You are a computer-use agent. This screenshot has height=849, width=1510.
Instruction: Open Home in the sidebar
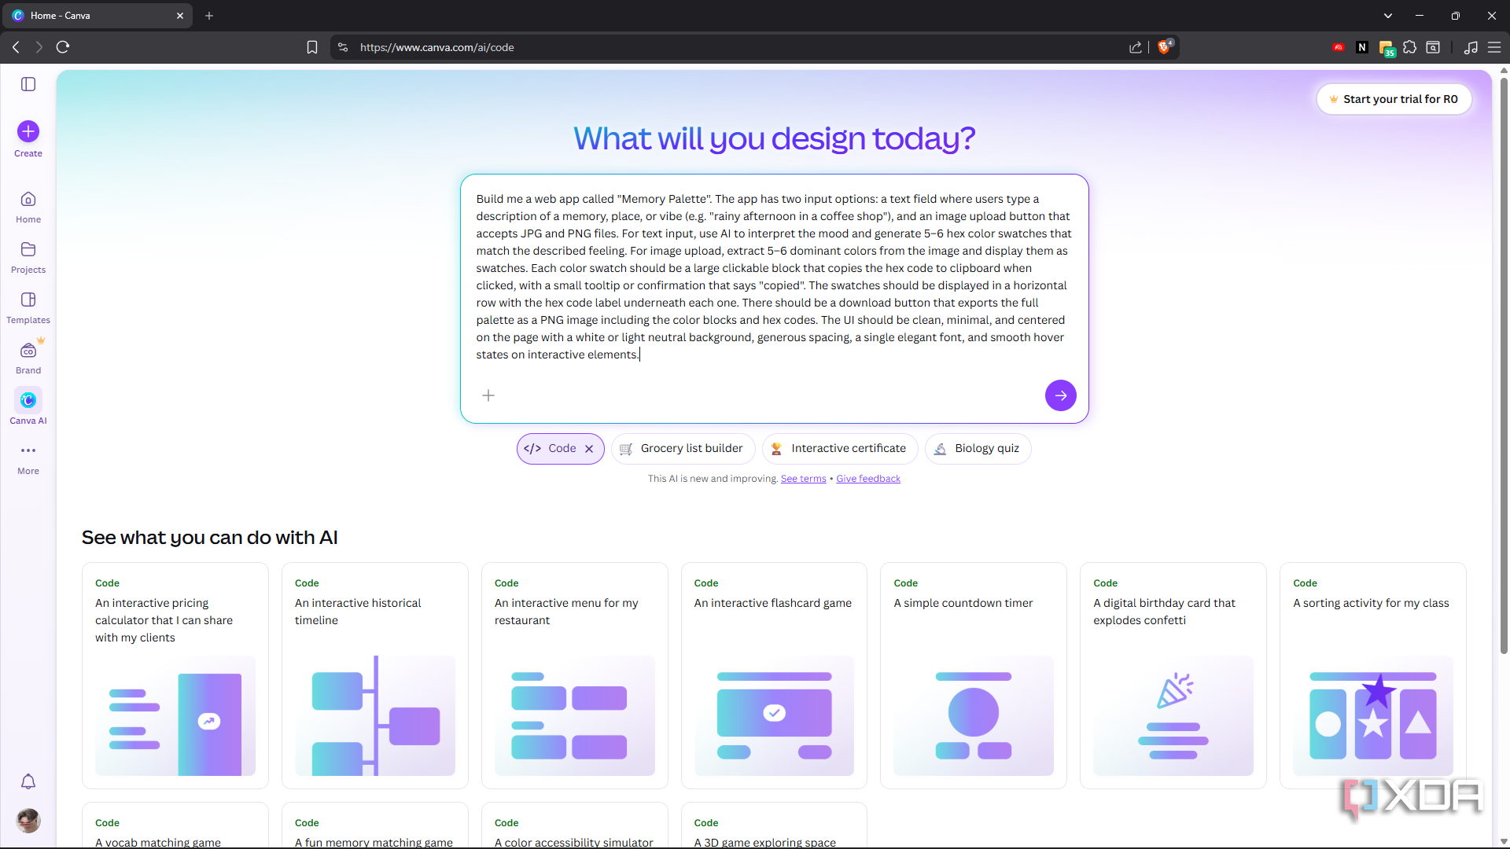point(28,208)
